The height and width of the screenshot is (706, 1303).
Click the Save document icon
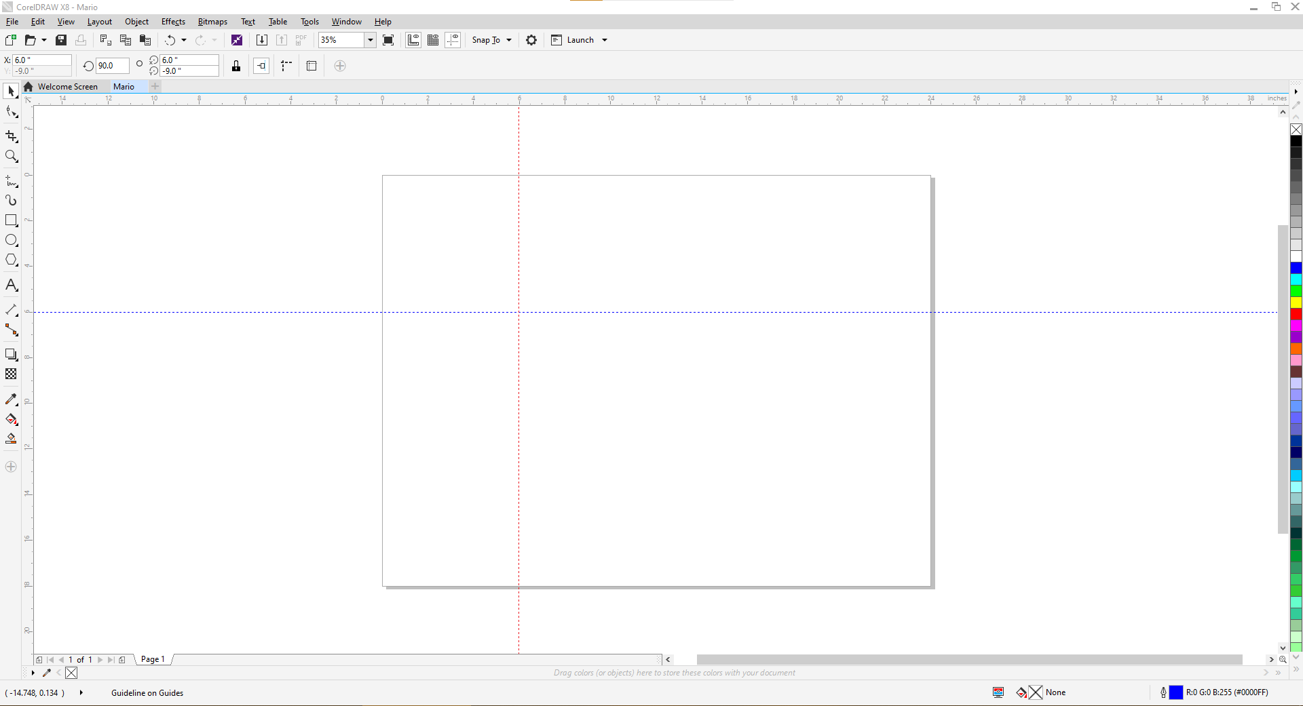61,40
